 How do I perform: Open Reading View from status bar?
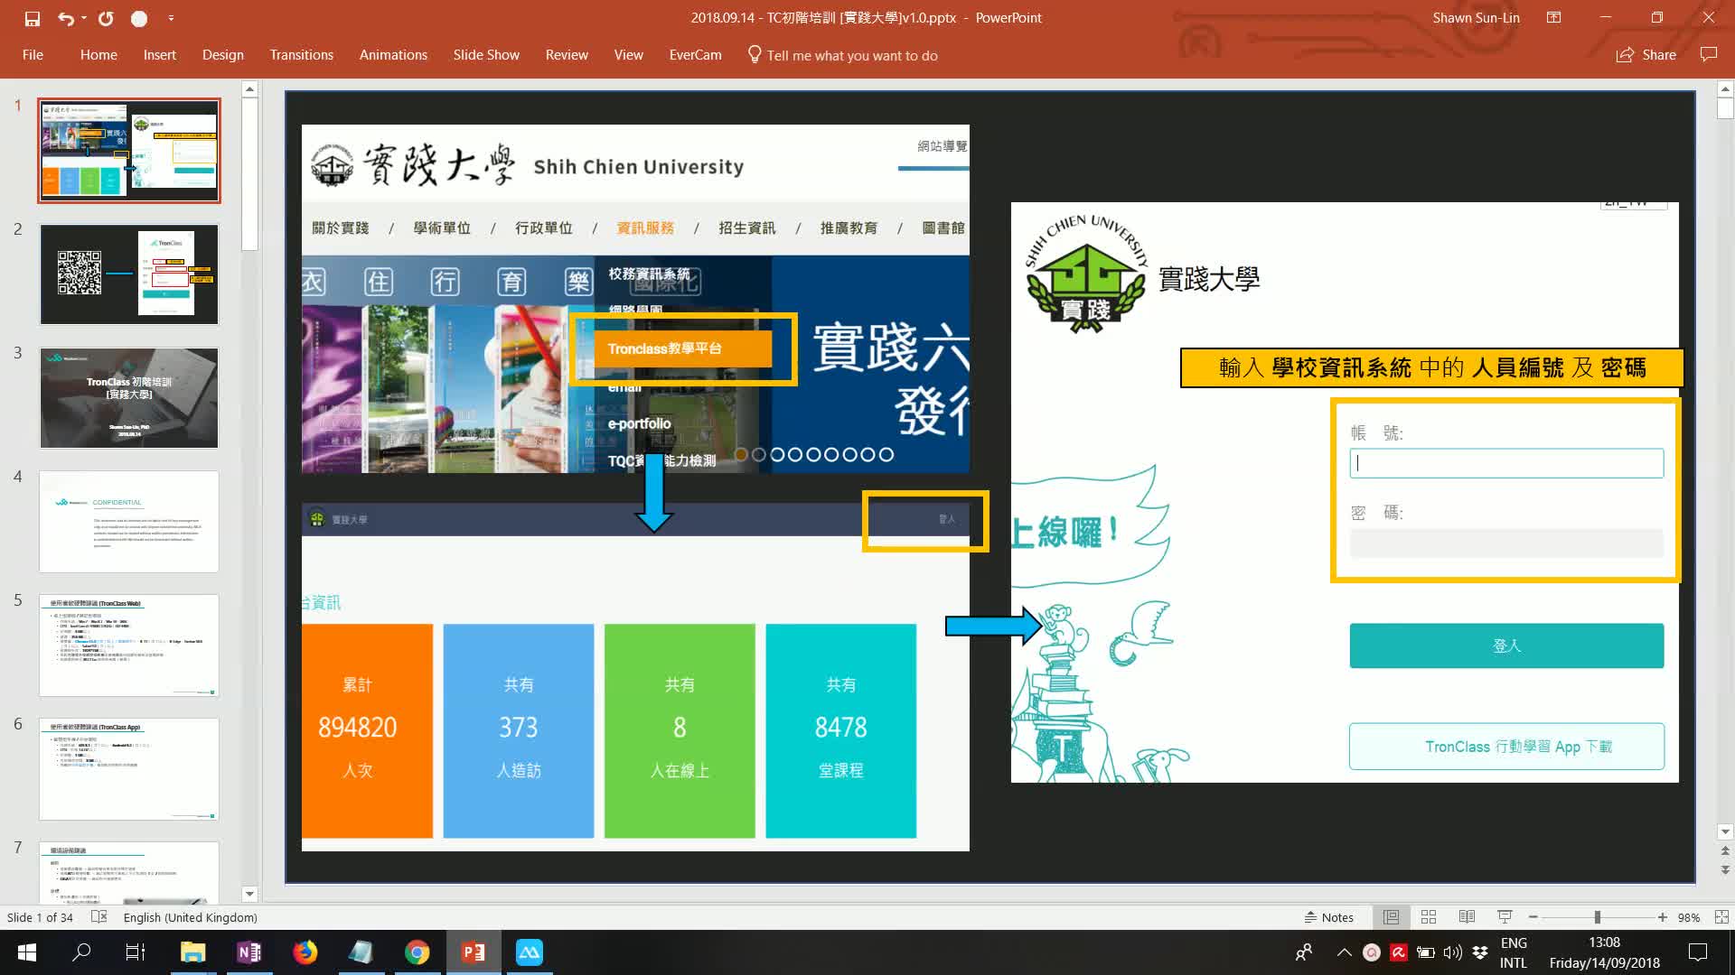tap(1467, 917)
